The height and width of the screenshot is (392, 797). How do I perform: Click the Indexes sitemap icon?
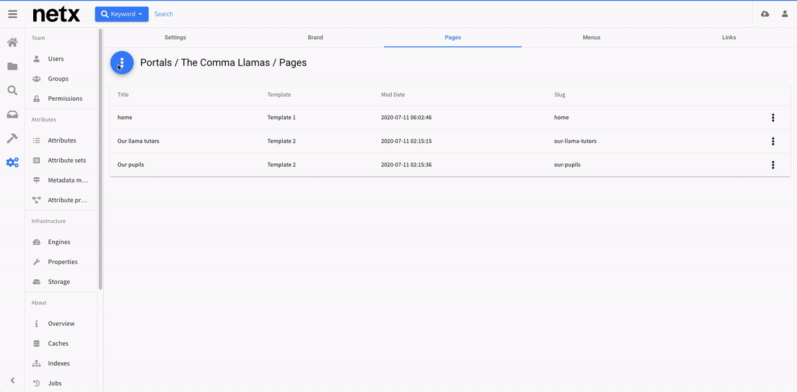coord(37,363)
